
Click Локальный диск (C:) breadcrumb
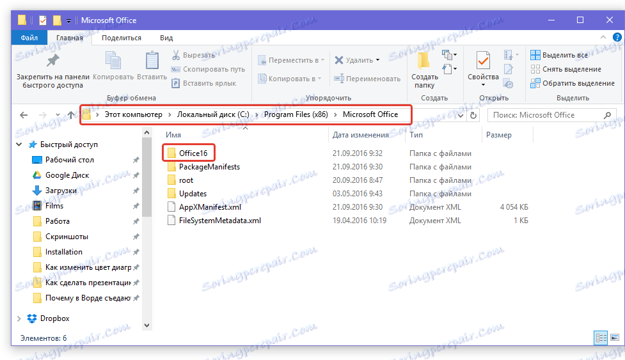pos(213,114)
